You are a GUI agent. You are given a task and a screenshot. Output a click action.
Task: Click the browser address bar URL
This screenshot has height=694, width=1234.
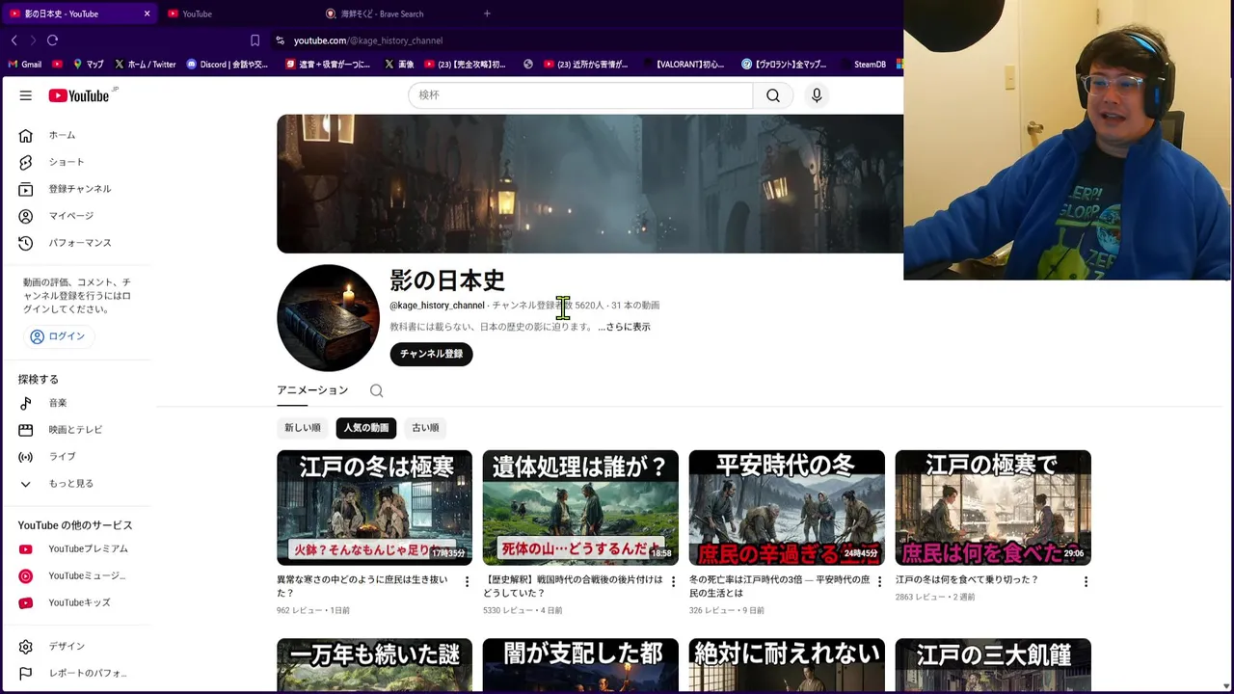coord(368,40)
